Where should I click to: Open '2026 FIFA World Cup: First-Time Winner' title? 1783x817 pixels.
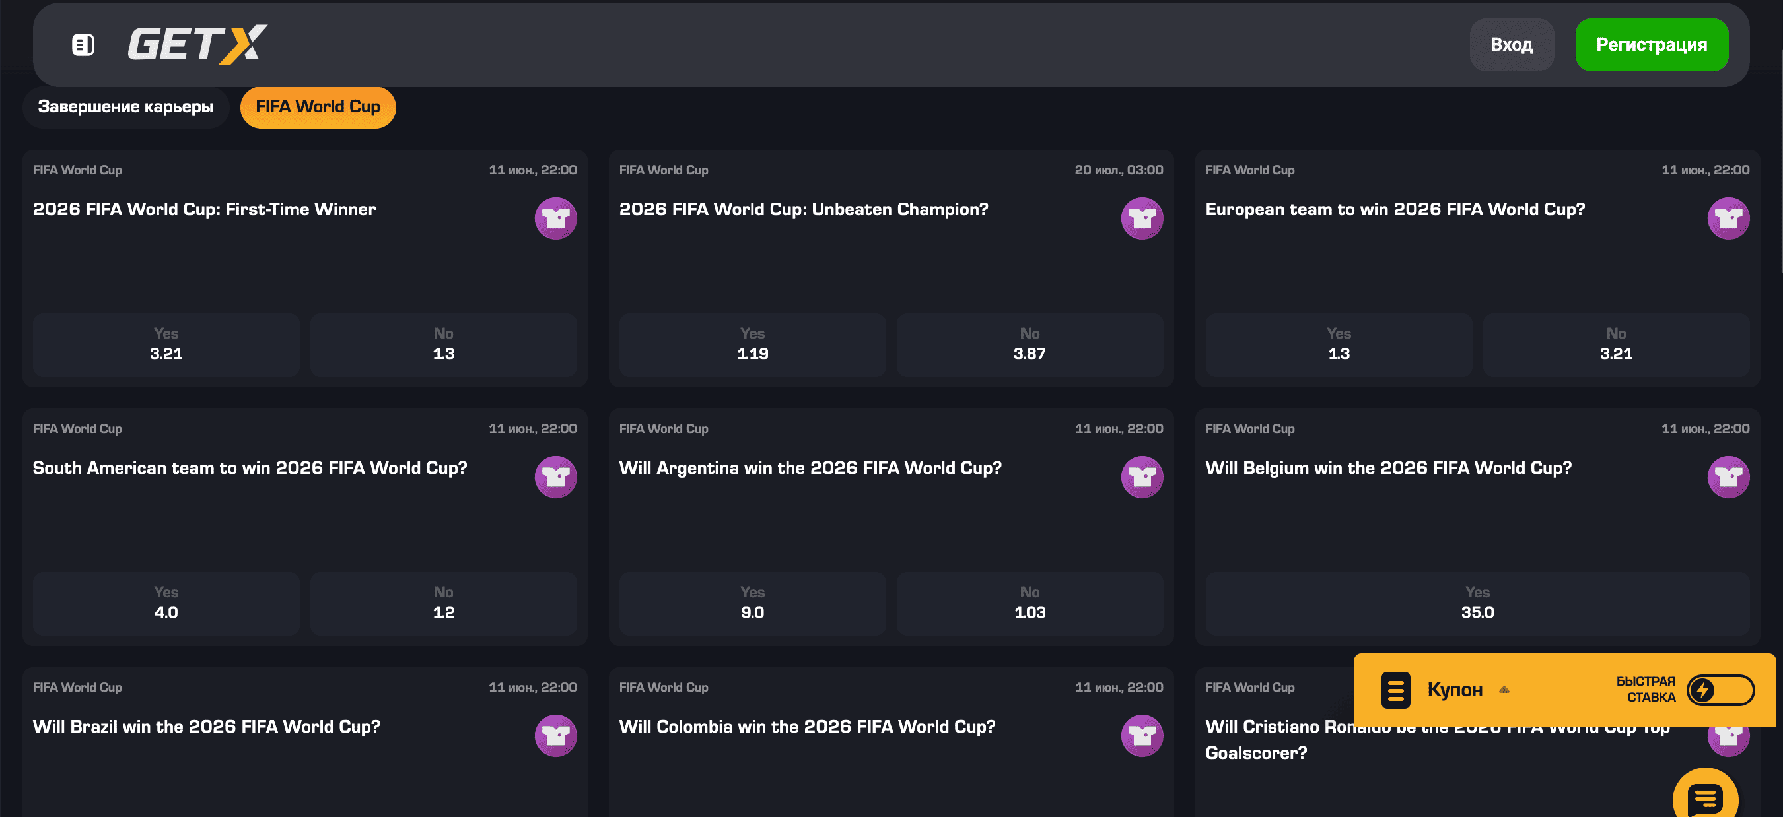204,210
